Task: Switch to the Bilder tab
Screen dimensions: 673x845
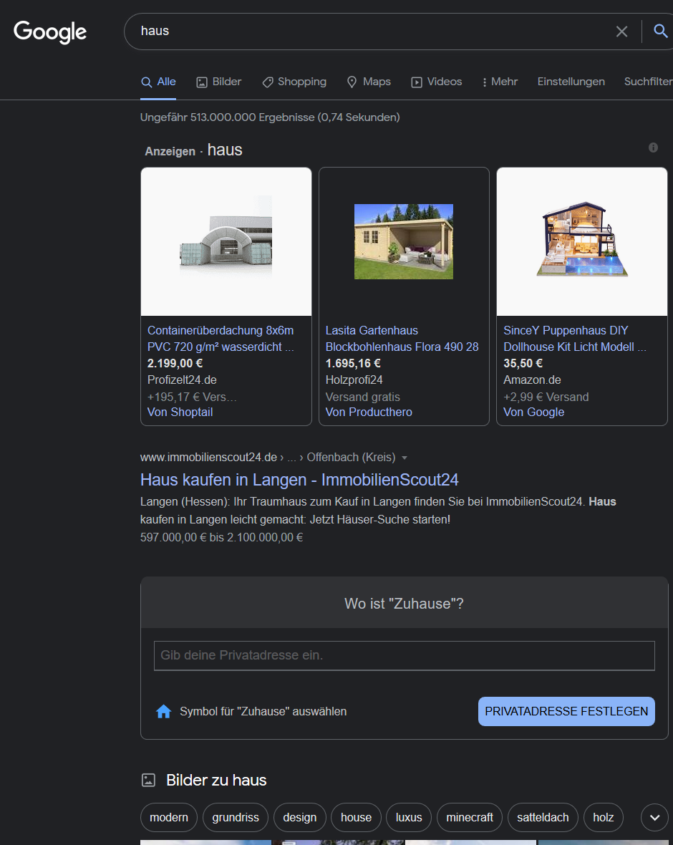Action: [x=219, y=82]
